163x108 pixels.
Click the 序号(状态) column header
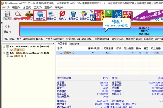(x=94, y=48)
